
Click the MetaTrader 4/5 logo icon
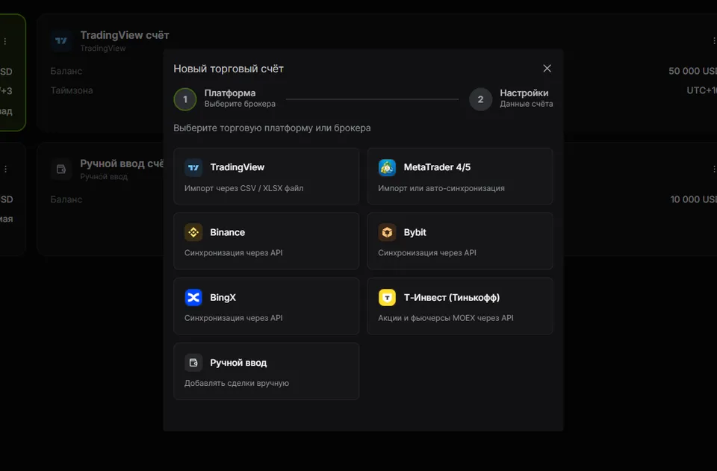[x=387, y=168]
